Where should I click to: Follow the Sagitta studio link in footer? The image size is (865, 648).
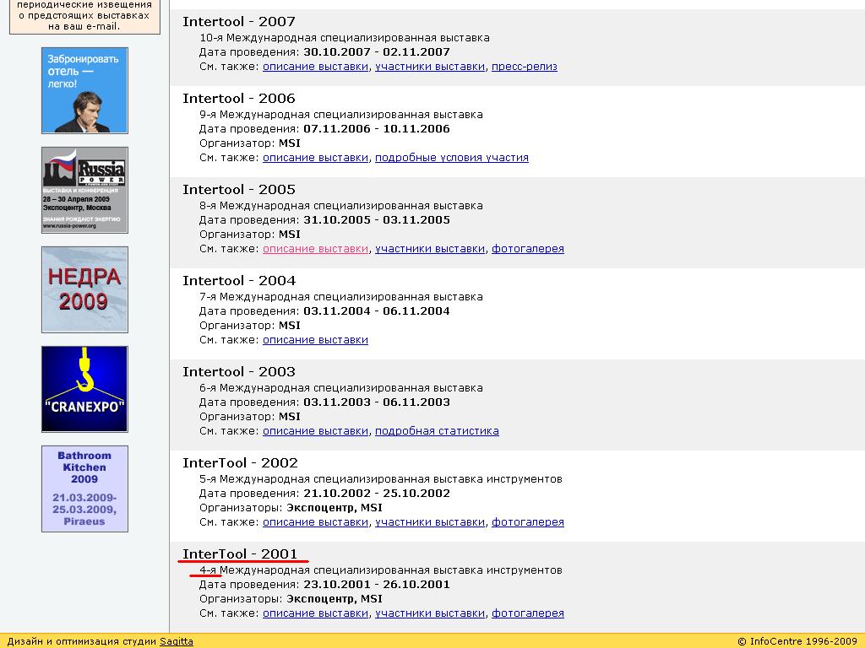click(177, 641)
